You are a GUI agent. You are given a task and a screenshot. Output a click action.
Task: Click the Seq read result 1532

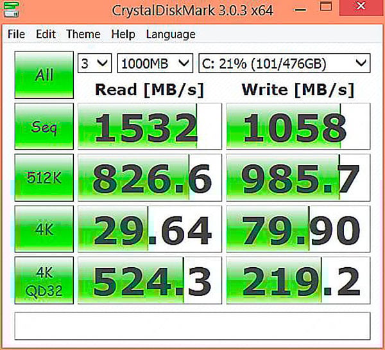click(150, 127)
